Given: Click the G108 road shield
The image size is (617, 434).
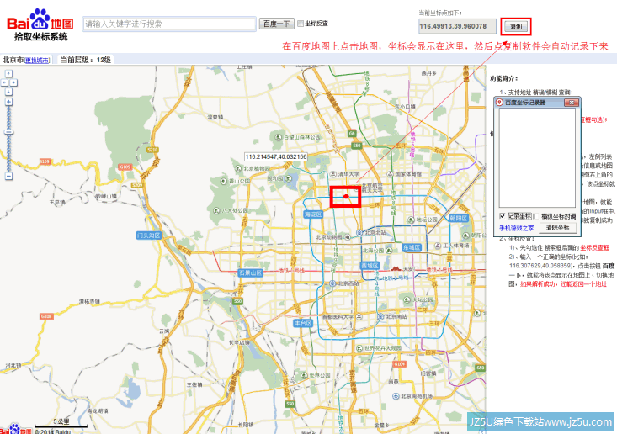Looking at the screenshot, I should (x=46, y=316).
